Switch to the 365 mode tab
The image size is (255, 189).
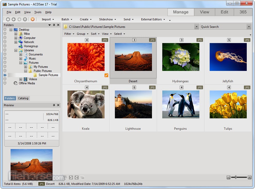243,12
